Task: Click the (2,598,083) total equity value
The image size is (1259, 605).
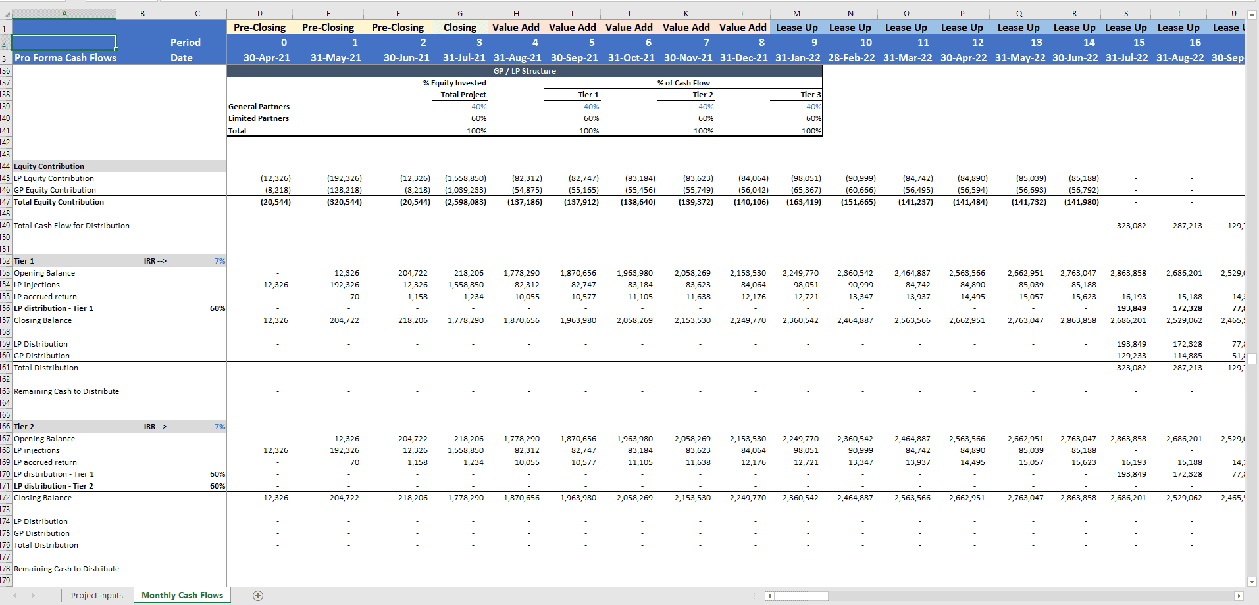Action: 465,202
